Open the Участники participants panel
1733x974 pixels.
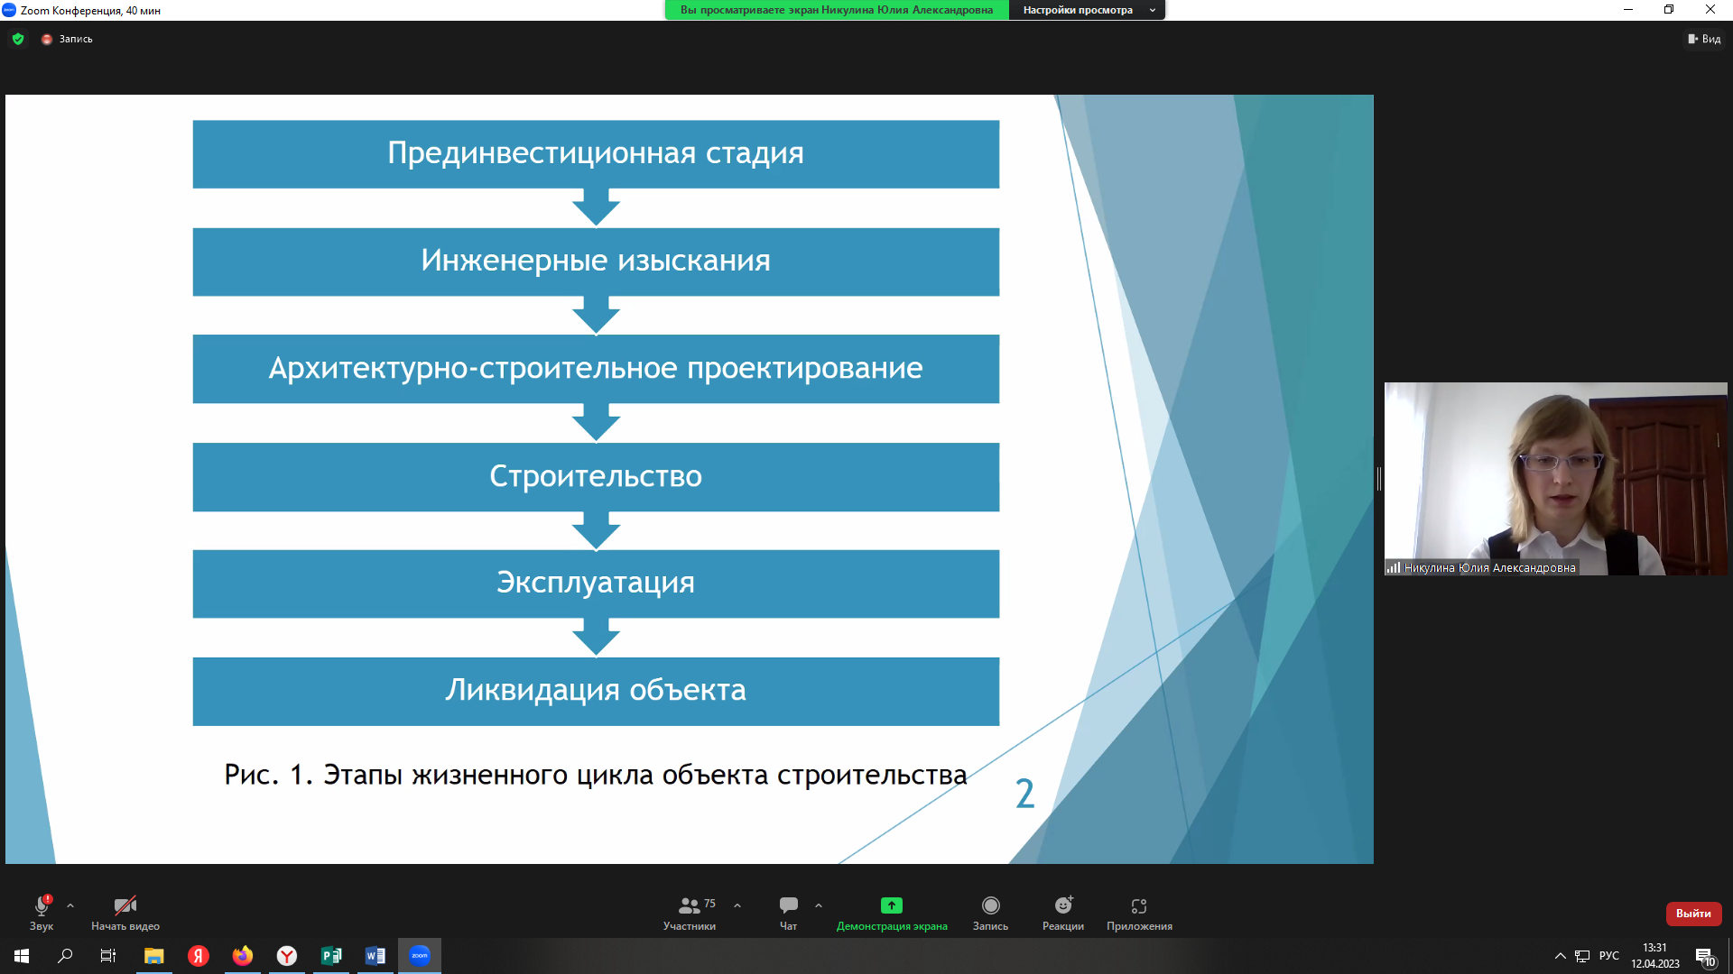[x=690, y=912]
